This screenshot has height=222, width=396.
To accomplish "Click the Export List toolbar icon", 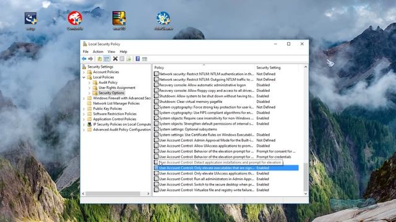I will (129, 59).
